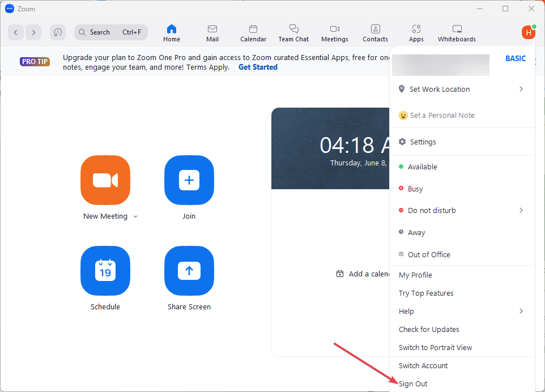Set status to Do not disturb

462,210
